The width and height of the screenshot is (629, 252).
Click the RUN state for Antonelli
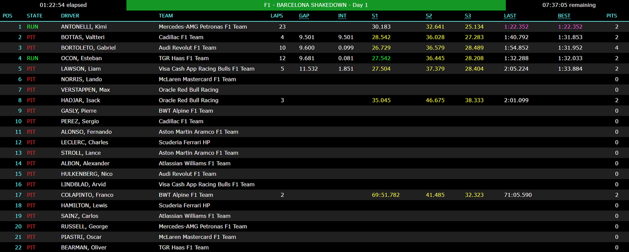click(x=32, y=27)
